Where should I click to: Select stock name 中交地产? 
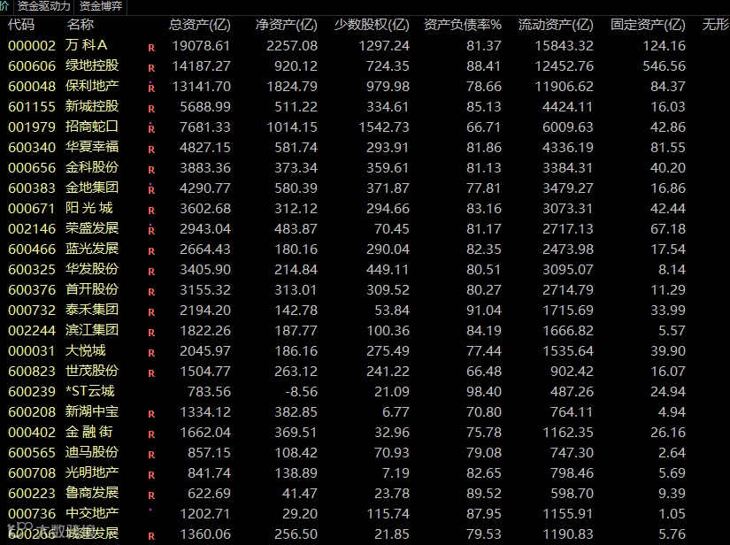pos(92,514)
